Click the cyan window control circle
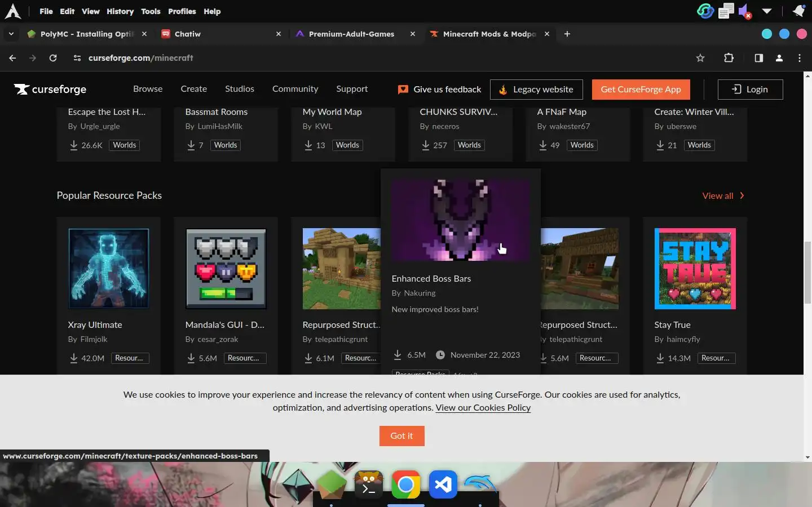 (x=767, y=34)
